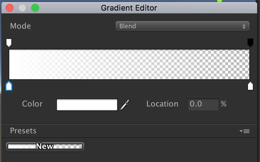Select the highlighted color key at bottom left

coord(9,86)
